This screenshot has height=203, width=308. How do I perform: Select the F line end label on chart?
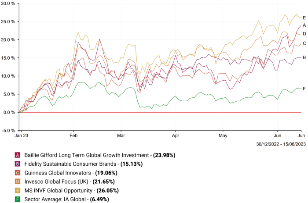click(x=304, y=89)
